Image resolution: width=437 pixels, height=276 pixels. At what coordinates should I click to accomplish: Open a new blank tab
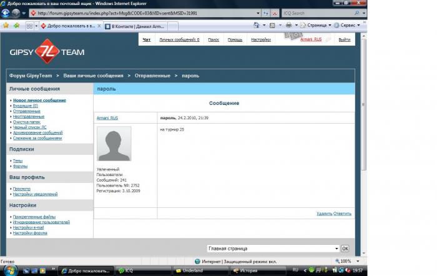(173, 26)
